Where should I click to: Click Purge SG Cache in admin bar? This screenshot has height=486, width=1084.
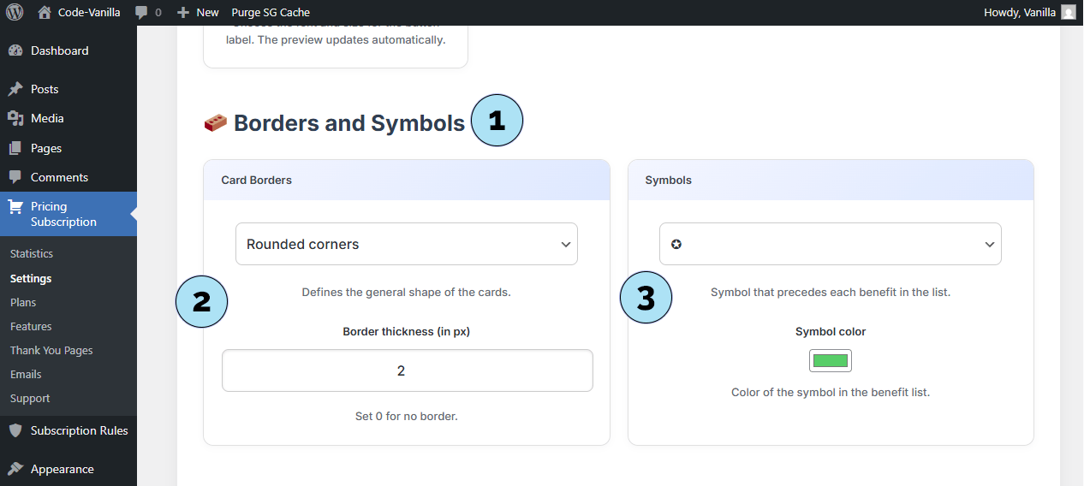click(271, 12)
